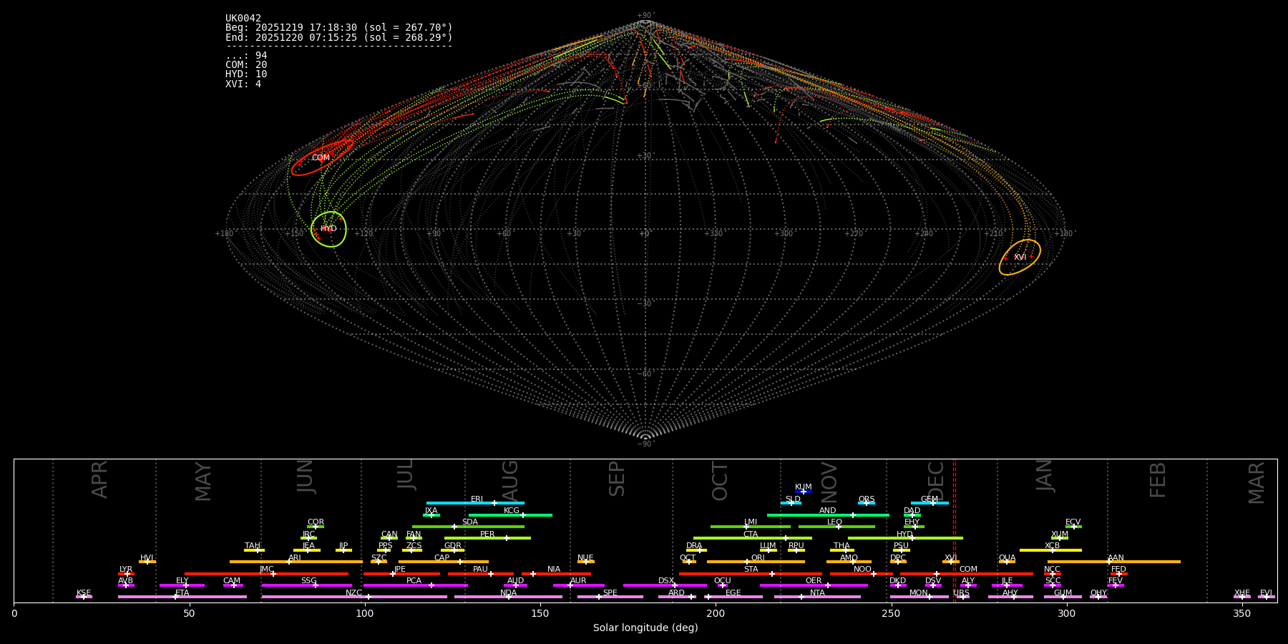
Task: Click the red COM radiant ellipse
Action: click(322, 158)
